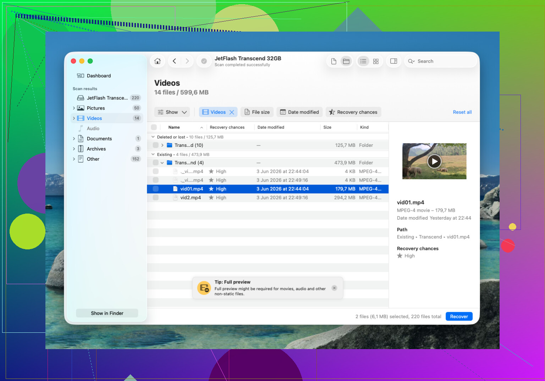545x381 pixels.
Task: Sort by the Size column
Action: 327,127
